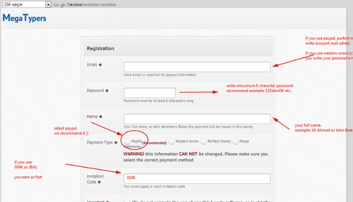Select the Western Union radio button
353x202 pixels.
(x=171, y=141)
